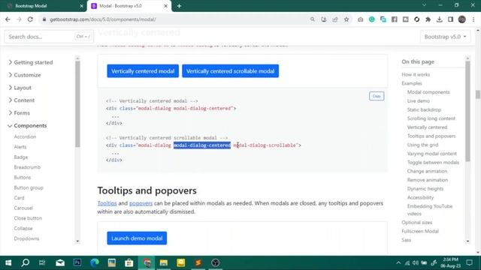Open the notifications center icon
This screenshot has height=270, width=481.
coord(469,262)
